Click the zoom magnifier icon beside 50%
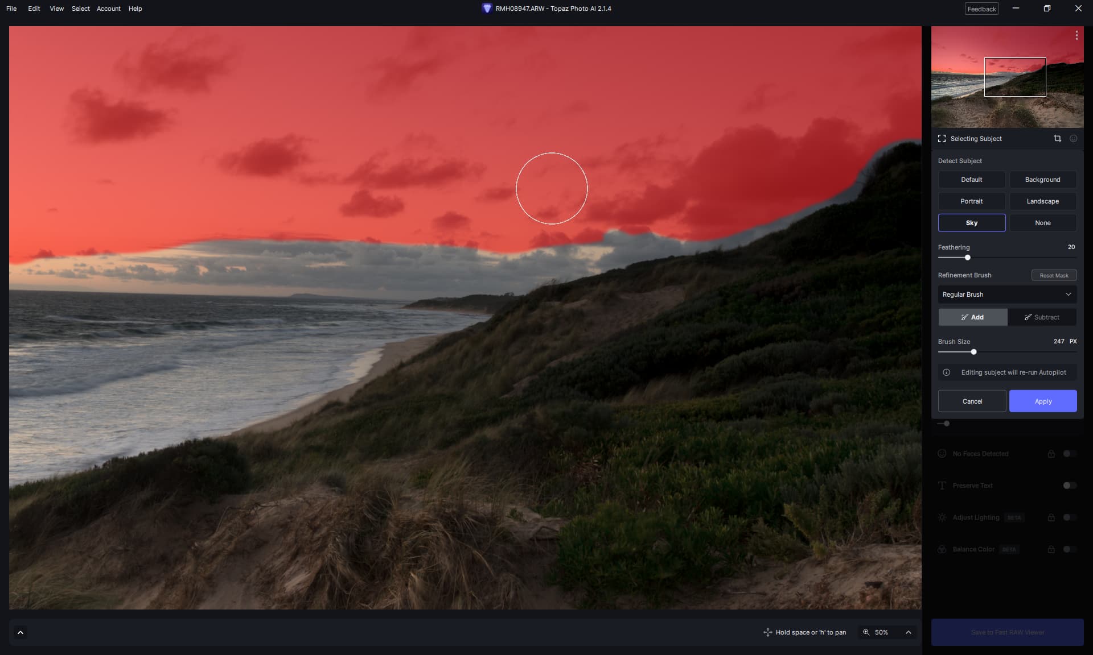This screenshot has height=655, width=1093. (x=866, y=632)
